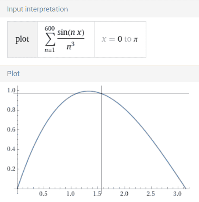Click the peak of the blue curve
This screenshot has height=202, width=199.
[89, 91]
